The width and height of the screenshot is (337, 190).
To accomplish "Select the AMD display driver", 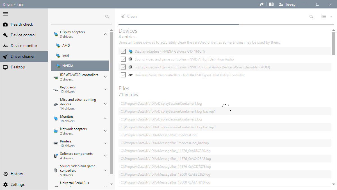I will [66, 45].
